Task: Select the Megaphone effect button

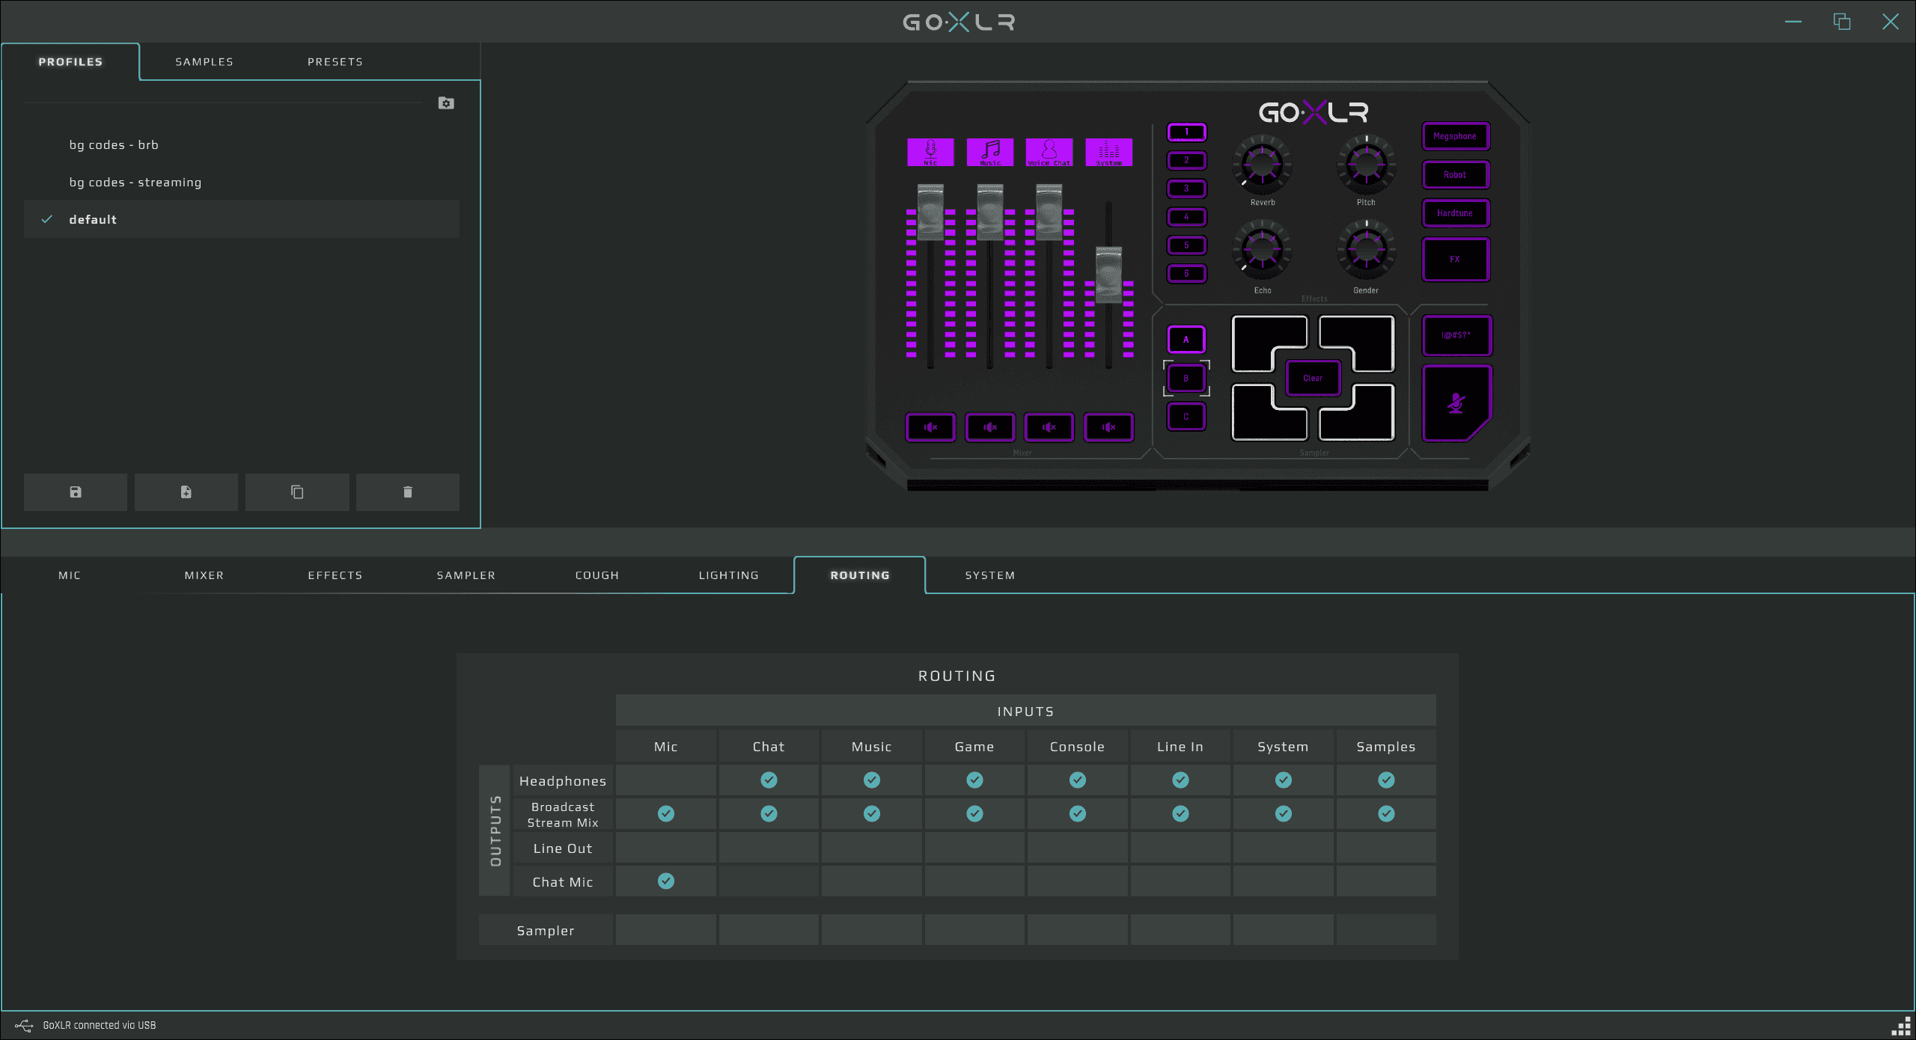Action: (x=1455, y=136)
